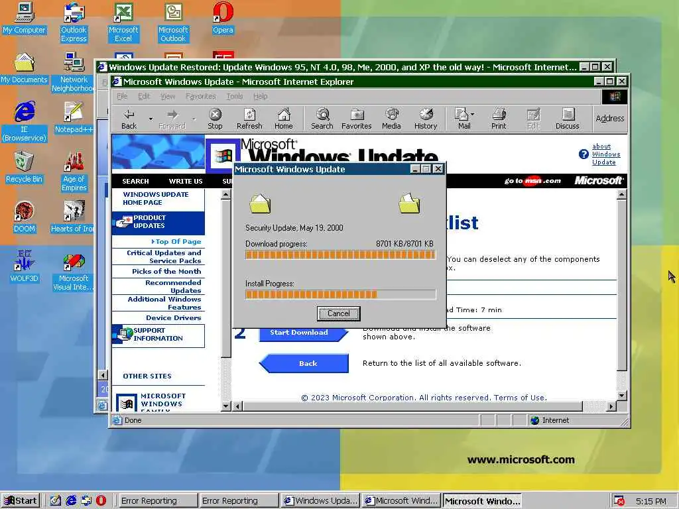Click the Start Download button
679x509 pixels.
[303, 333]
